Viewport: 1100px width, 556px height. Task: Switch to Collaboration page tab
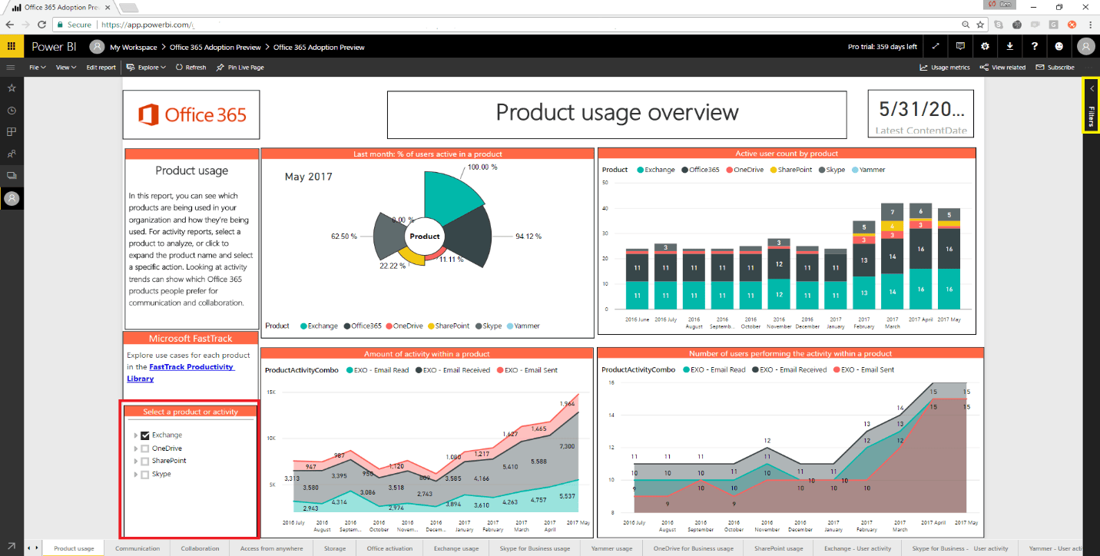pyautogui.click(x=200, y=548)
